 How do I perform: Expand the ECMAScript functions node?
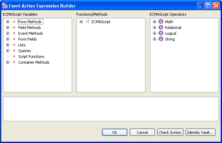tap(81, 22)
